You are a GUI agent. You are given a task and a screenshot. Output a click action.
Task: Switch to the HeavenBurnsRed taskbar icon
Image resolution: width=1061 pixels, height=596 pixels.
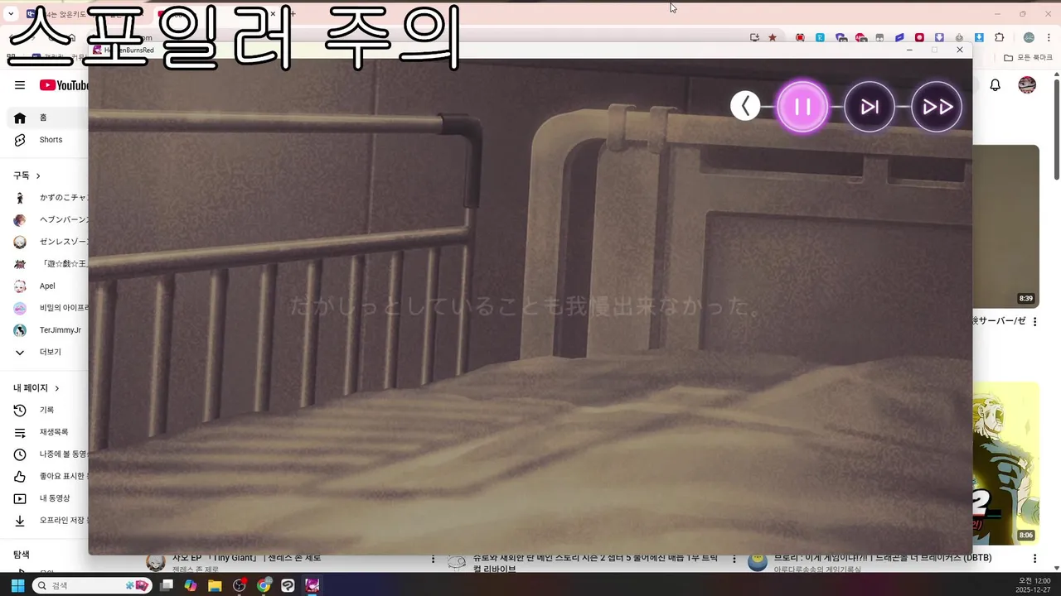tap(312, 585)
